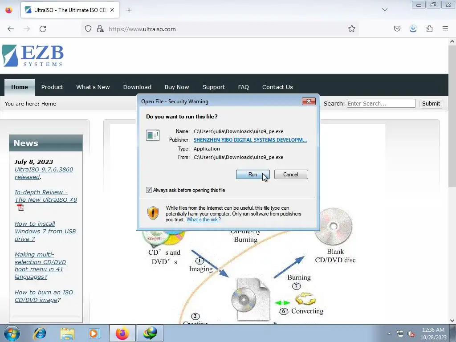Viewport: 456px width, 342px height.
Task: Click the muted volume tray icon
Action: 411,334
